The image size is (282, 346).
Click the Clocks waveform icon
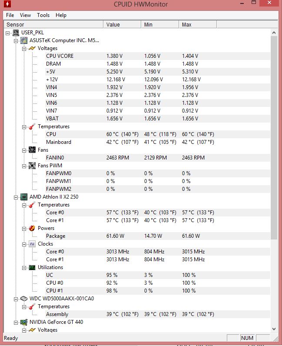[x=32, y=244]
